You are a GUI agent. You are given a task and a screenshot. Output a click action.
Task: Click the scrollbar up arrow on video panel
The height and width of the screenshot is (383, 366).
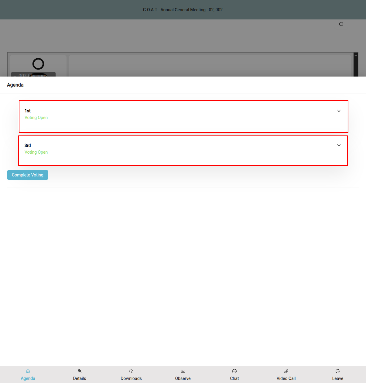pos(356,55)
